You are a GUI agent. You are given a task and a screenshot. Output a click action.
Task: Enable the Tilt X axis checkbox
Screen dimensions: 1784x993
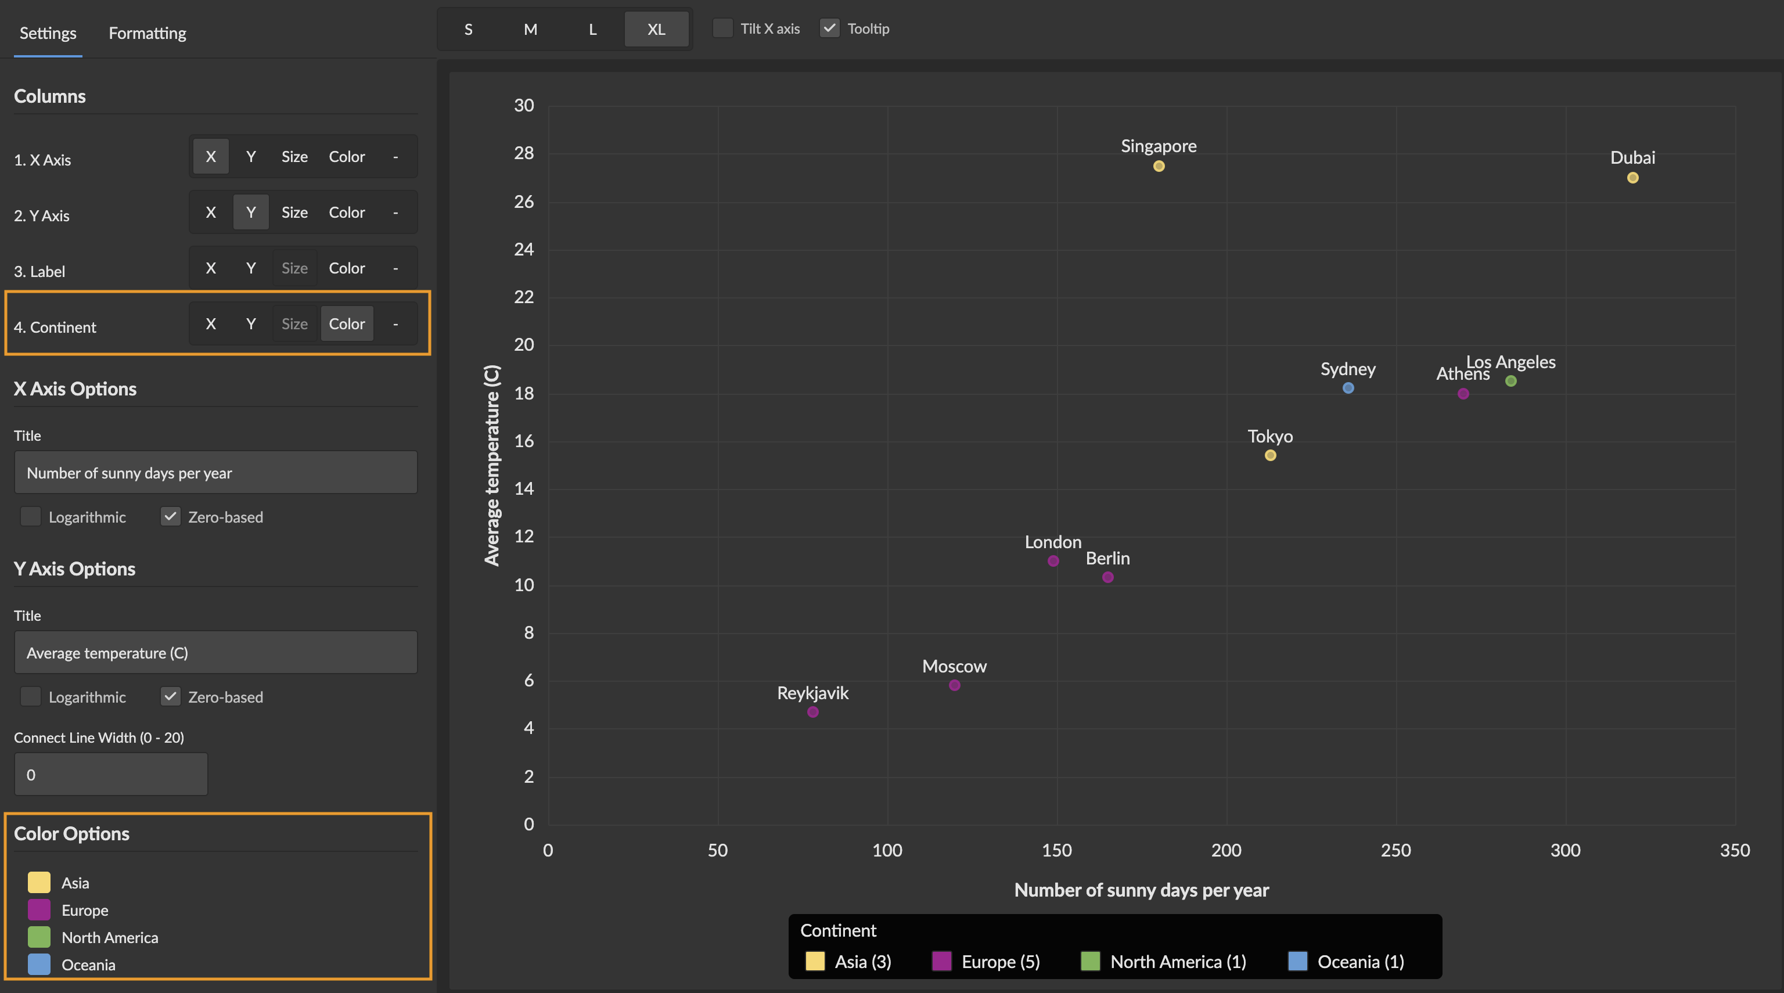point(723,28)
